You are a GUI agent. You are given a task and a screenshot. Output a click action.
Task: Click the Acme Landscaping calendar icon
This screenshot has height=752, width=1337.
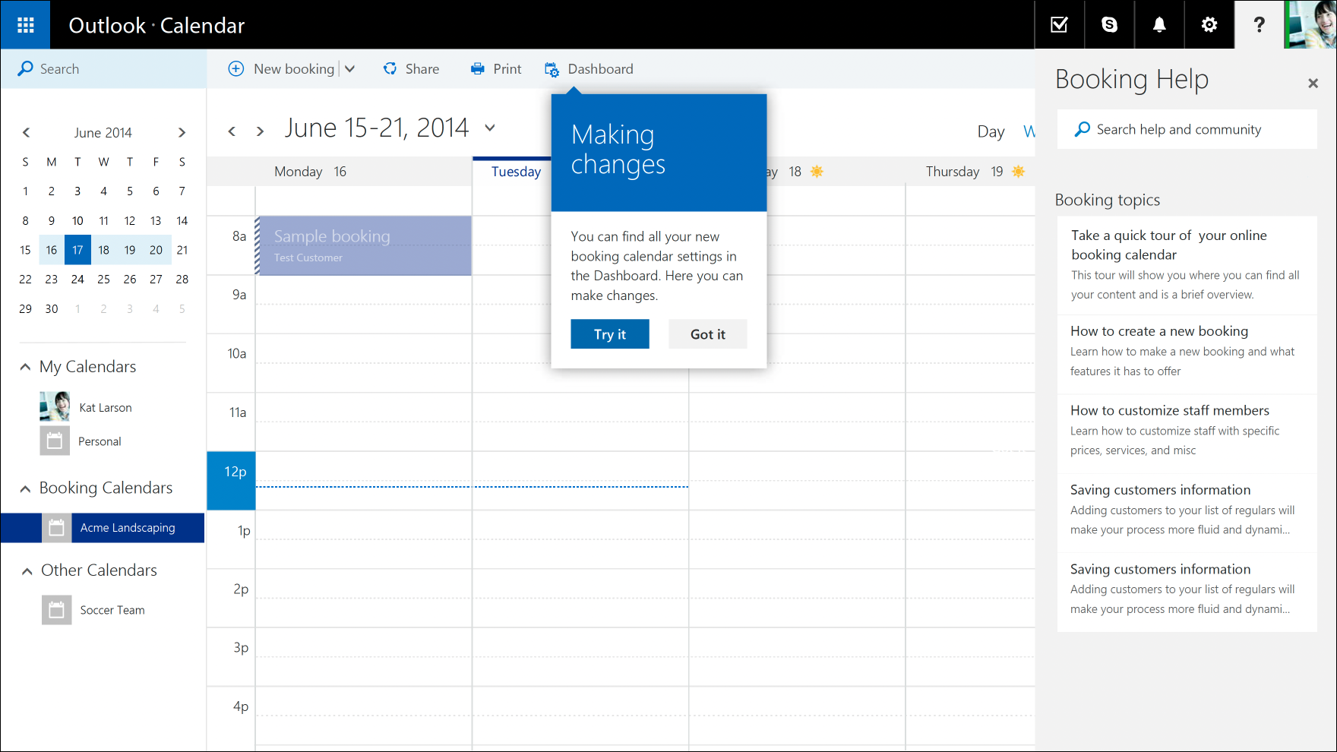point(56,528)
